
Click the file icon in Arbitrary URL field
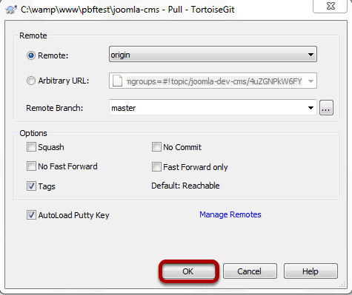117,81
